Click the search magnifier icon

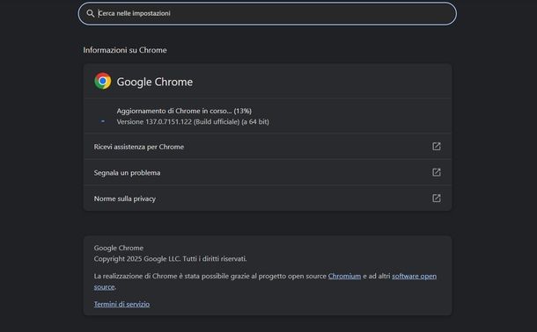tap(91, 13)
